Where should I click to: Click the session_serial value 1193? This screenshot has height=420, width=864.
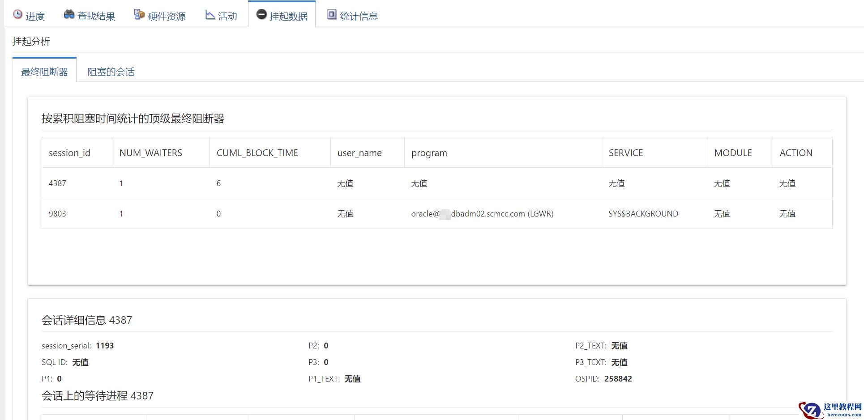(x=105, y=346)
